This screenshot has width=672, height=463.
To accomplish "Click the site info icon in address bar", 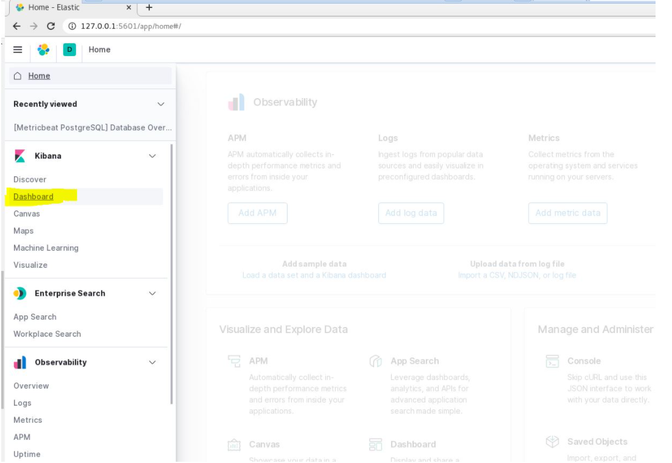I will pos(72,26).
